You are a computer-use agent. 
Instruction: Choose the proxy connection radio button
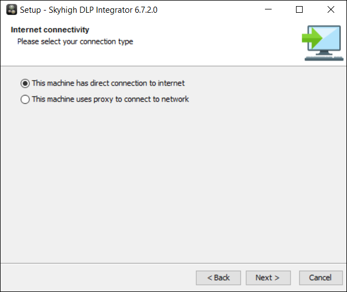point(25,100)
